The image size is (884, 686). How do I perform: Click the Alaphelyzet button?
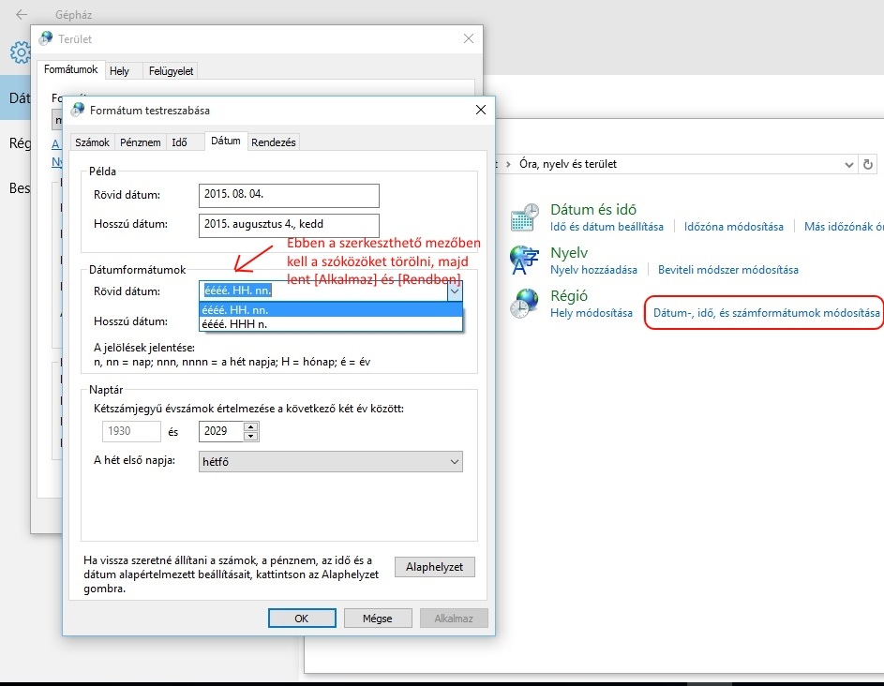click(434, 566)
